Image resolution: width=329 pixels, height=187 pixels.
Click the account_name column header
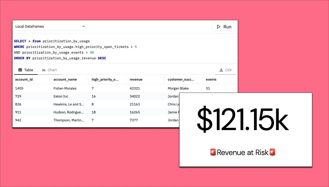tap(65, 79)
